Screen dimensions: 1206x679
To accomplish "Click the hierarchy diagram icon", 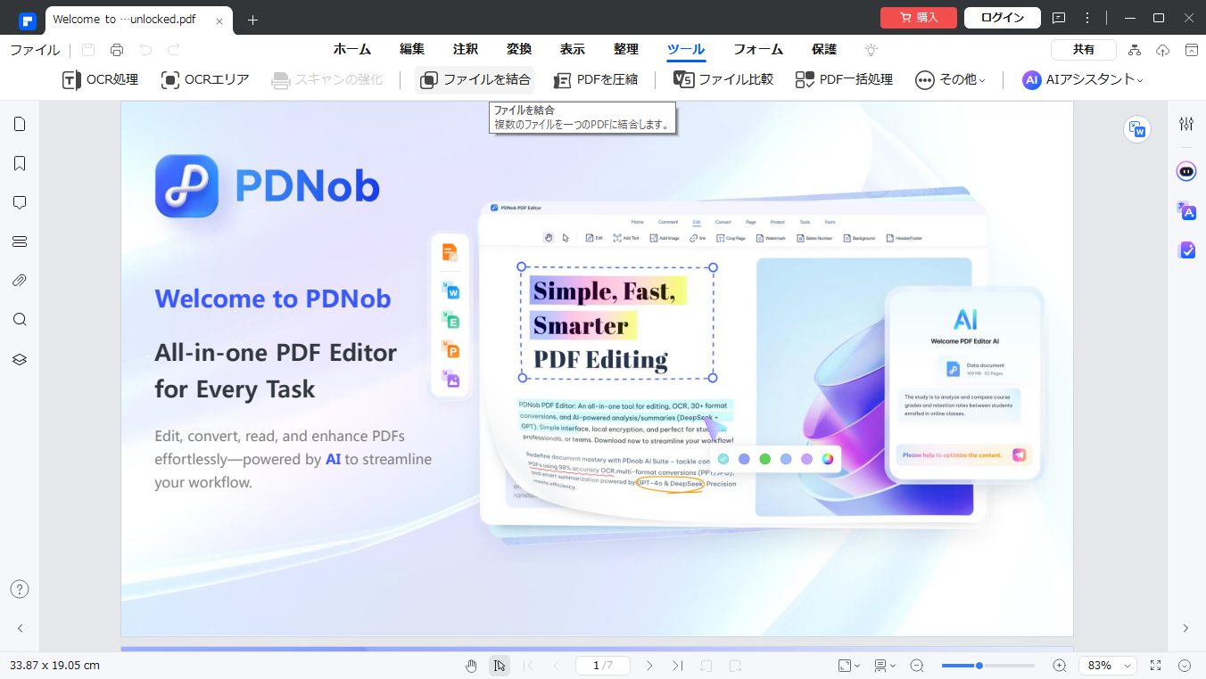I will pos(1135,50).
